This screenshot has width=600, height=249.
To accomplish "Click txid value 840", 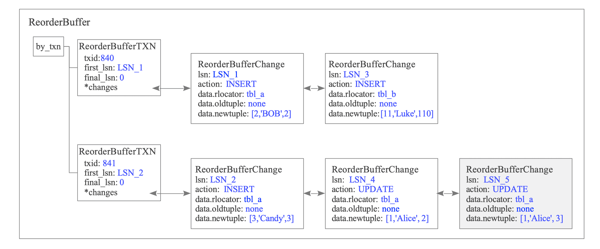I will pos(107,58).
